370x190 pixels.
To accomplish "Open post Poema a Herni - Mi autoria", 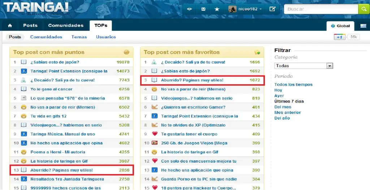I will tap(58, 152).
